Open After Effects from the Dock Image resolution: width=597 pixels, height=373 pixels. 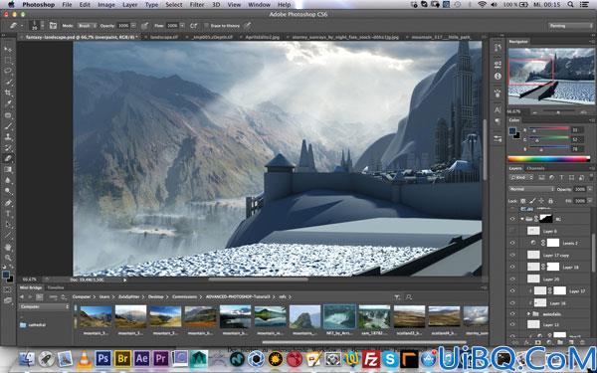[x=142, y=358]
